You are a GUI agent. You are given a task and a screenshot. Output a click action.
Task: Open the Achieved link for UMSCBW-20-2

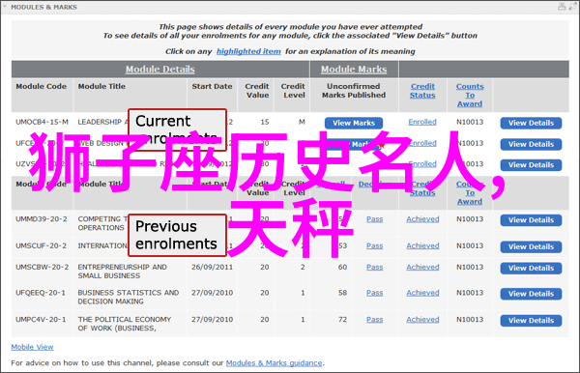(x=422, y=267)
